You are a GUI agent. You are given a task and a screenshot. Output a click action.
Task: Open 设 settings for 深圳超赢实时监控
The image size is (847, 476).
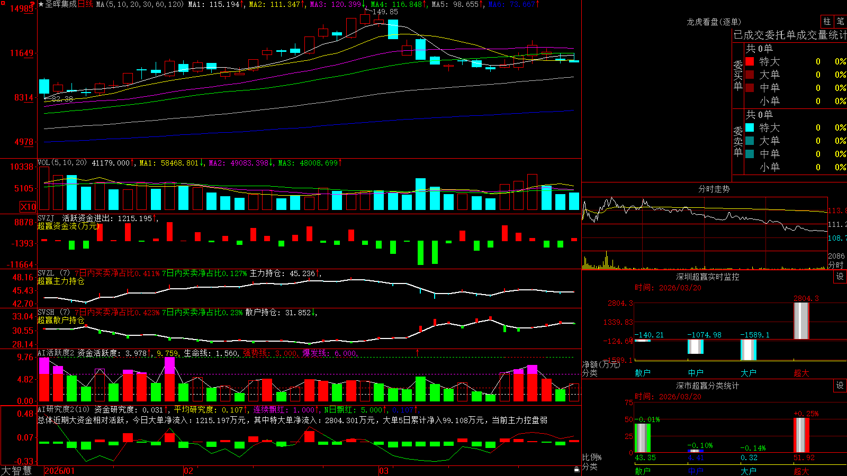840,277
